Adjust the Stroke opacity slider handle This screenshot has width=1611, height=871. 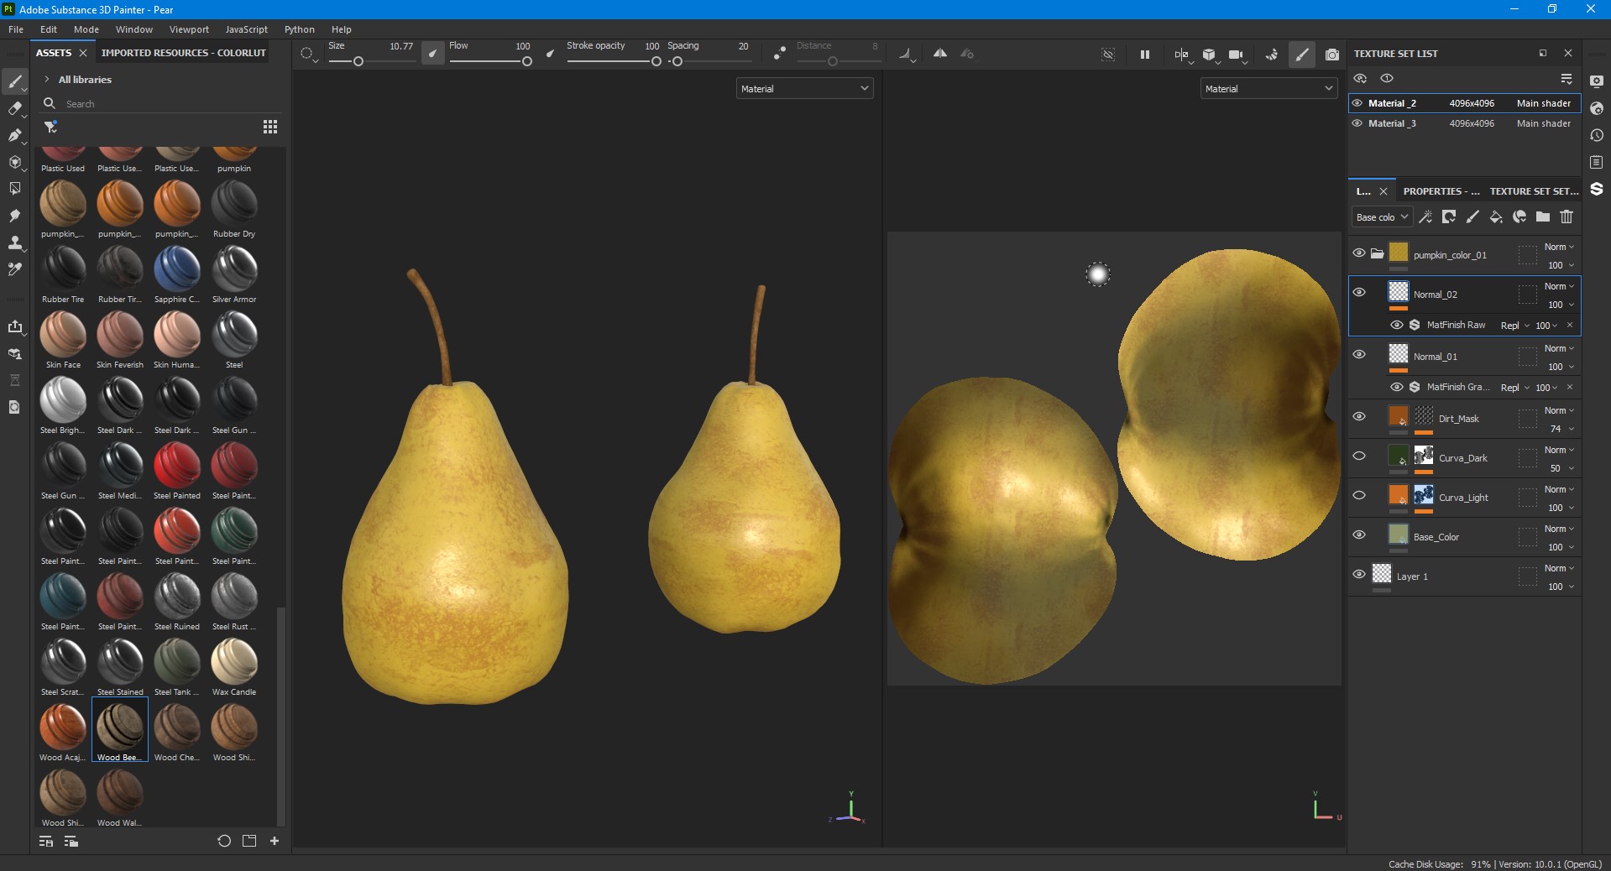coord(656,61)
